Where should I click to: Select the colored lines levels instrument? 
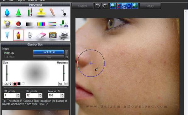pos(52,24)
